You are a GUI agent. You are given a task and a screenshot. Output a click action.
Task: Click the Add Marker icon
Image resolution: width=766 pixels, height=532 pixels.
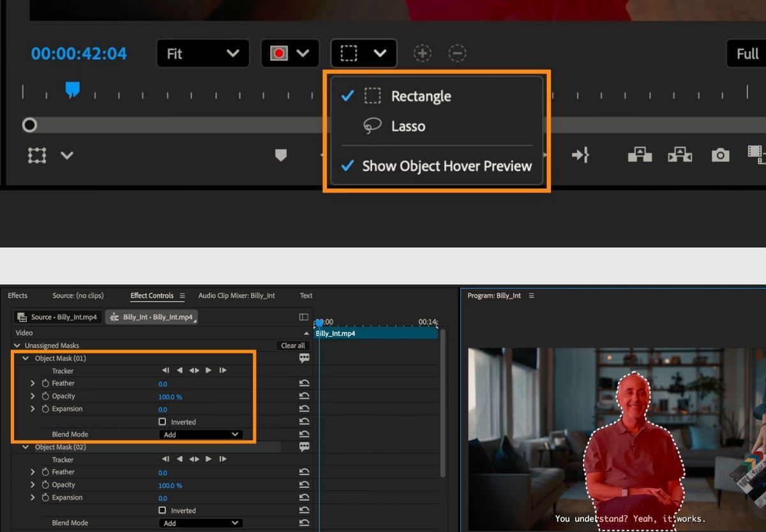[280, 155]
